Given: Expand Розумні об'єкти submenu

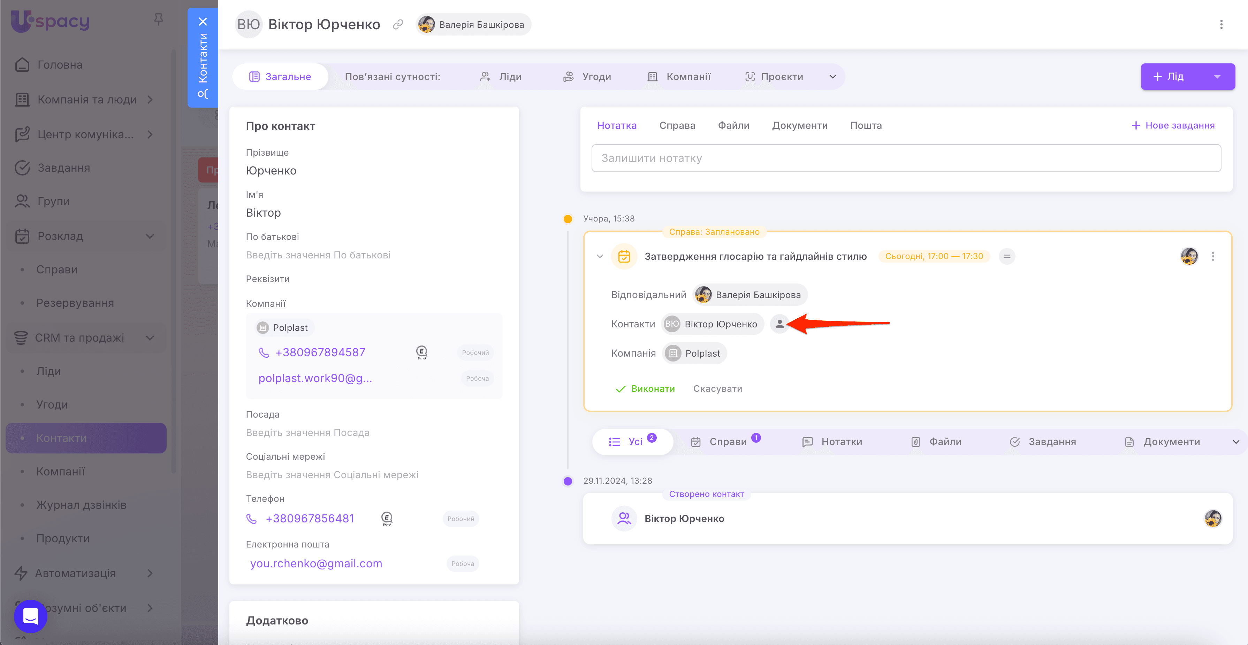Looking at the screenshot, I should point(151,608).
